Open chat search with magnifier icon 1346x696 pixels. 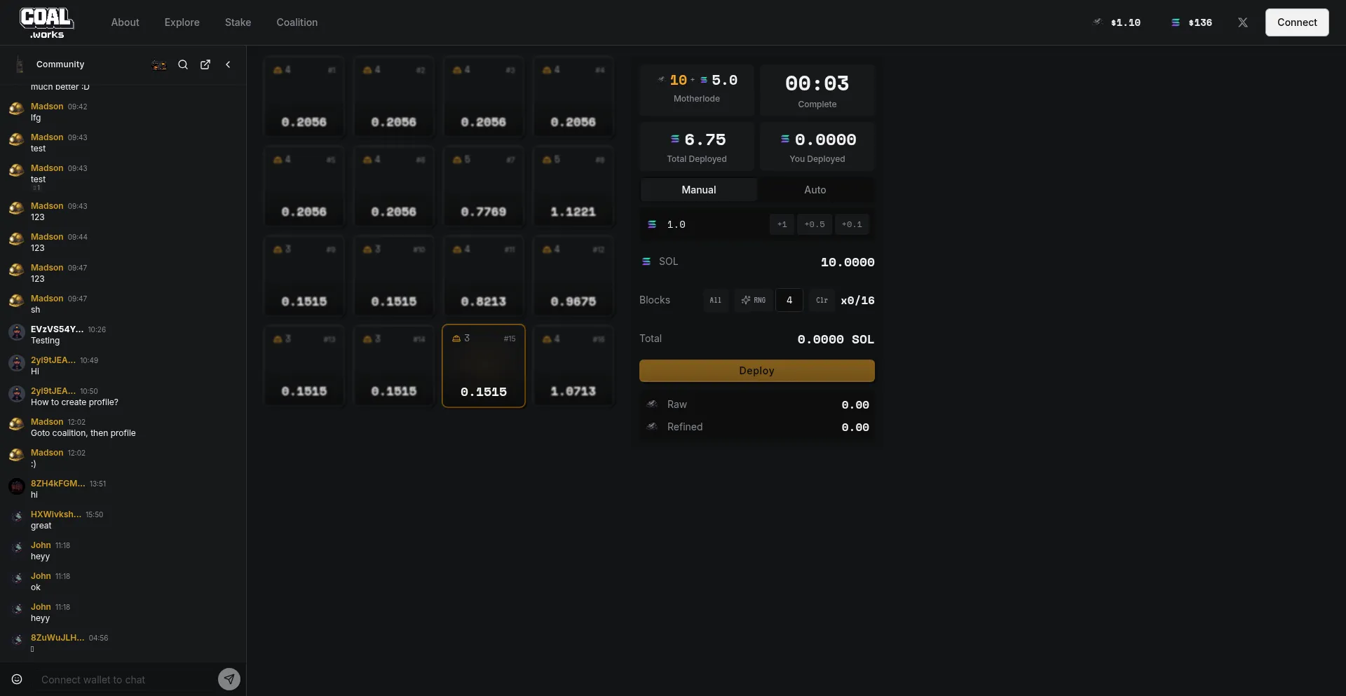183,64
